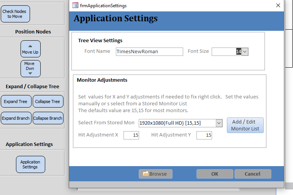
Task: Click the Position Nodes label
Action: tap(33, 32)
